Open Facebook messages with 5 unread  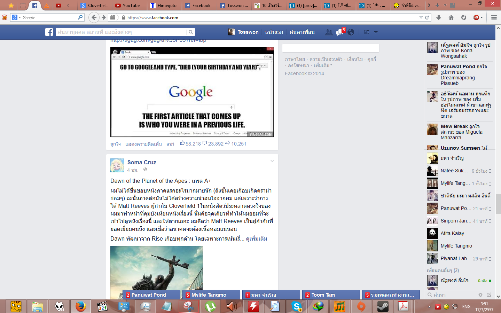(340, 32)
